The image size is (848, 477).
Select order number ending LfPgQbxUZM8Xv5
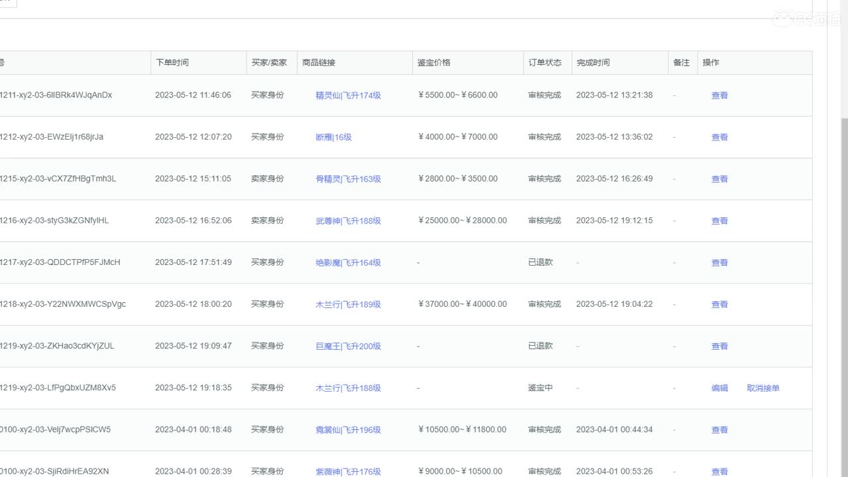click(x=58, y=387)
